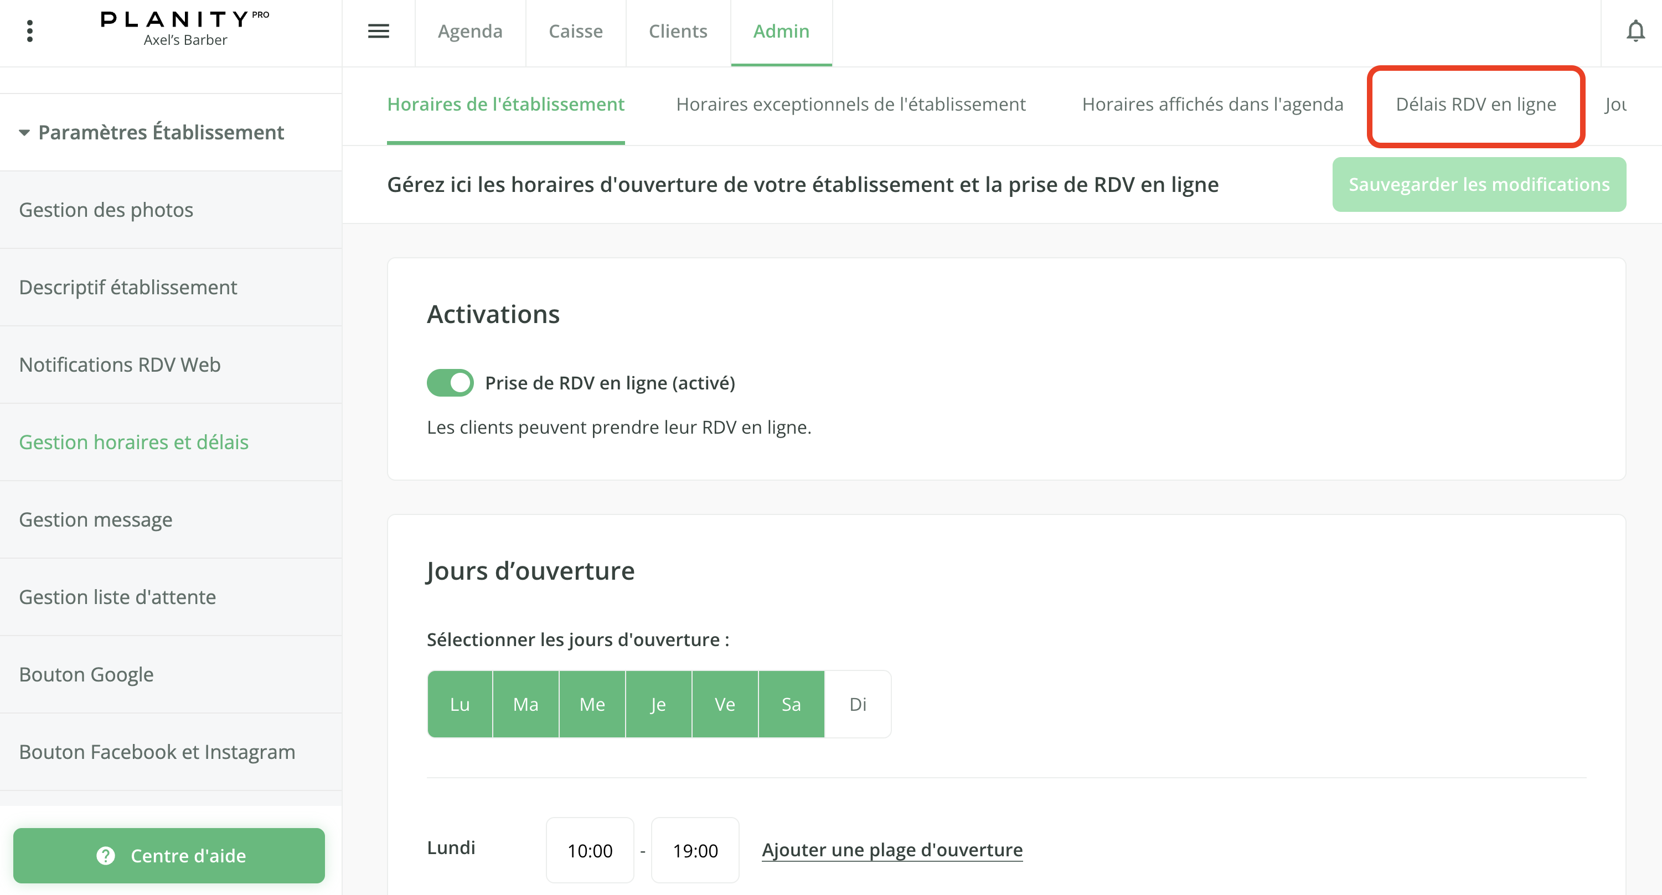Toggle Samedi opening day button

[x=791, y=704]
